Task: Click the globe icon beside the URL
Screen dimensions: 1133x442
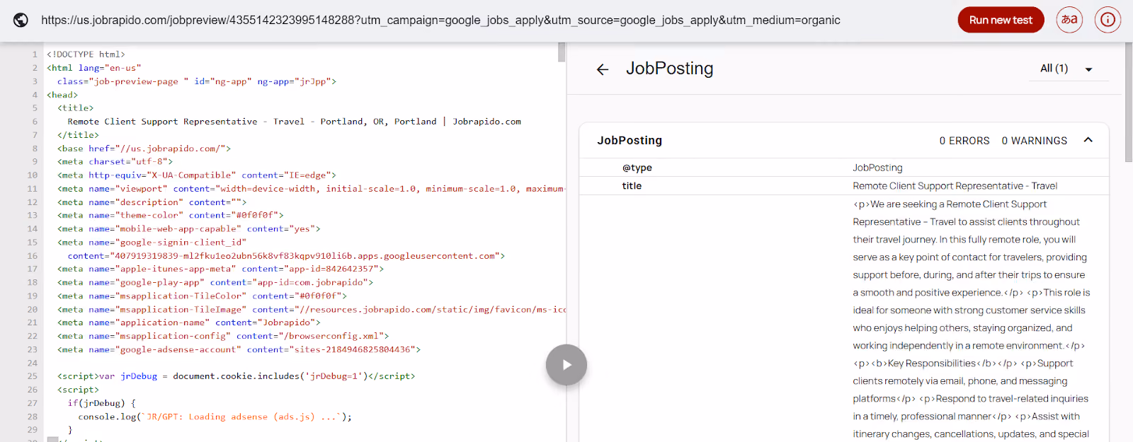Action: point(21,20)
